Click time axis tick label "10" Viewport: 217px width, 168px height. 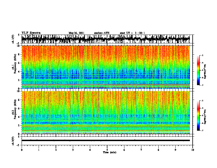pyautogui.click(x=193, y=150)
